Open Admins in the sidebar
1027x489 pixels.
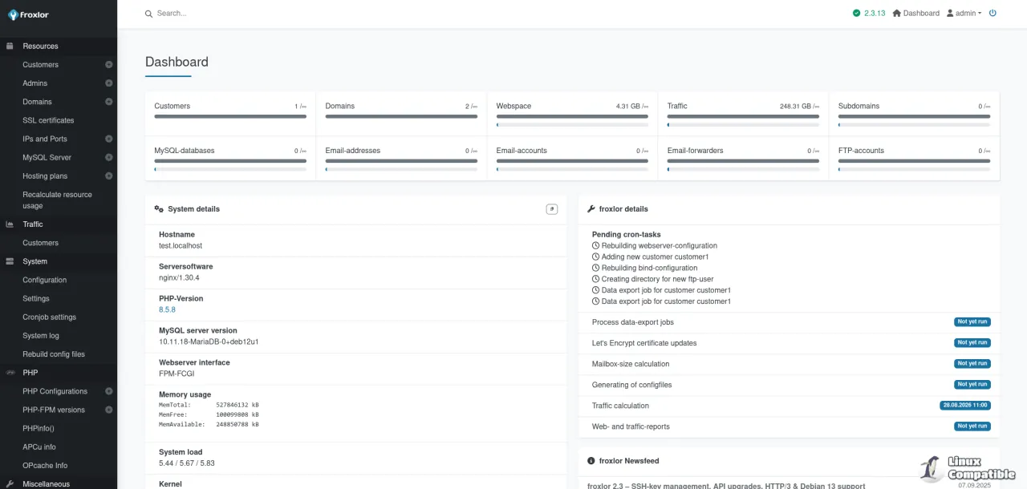pos(35,83)
